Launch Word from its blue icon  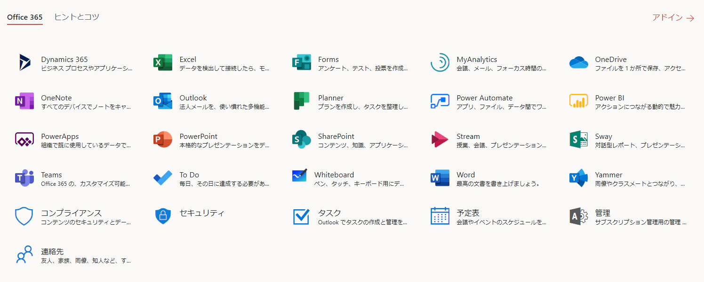tap(440, 178)
